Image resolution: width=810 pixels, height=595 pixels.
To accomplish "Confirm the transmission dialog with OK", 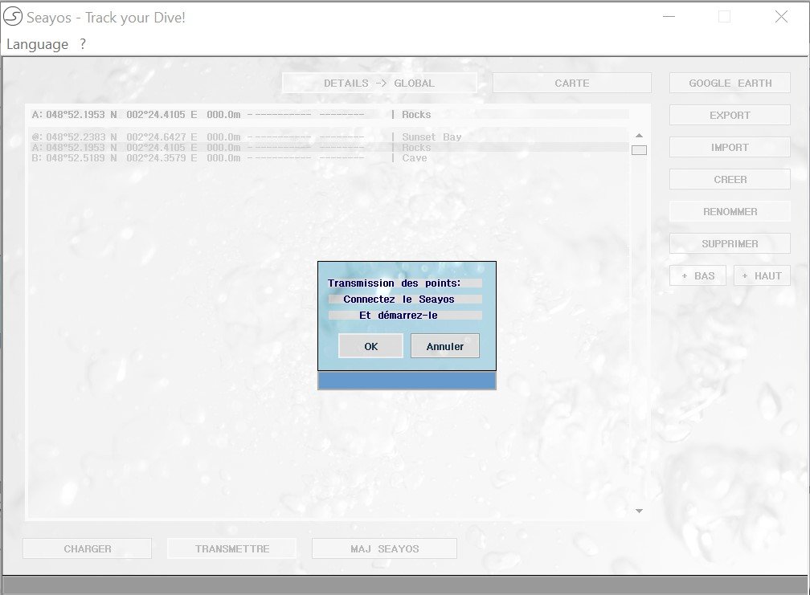I will pos(370,346).
